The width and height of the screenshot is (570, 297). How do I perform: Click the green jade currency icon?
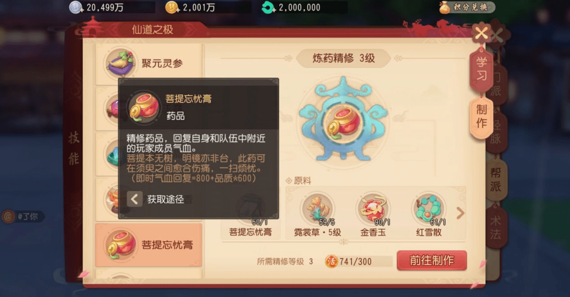coord(269,8)
